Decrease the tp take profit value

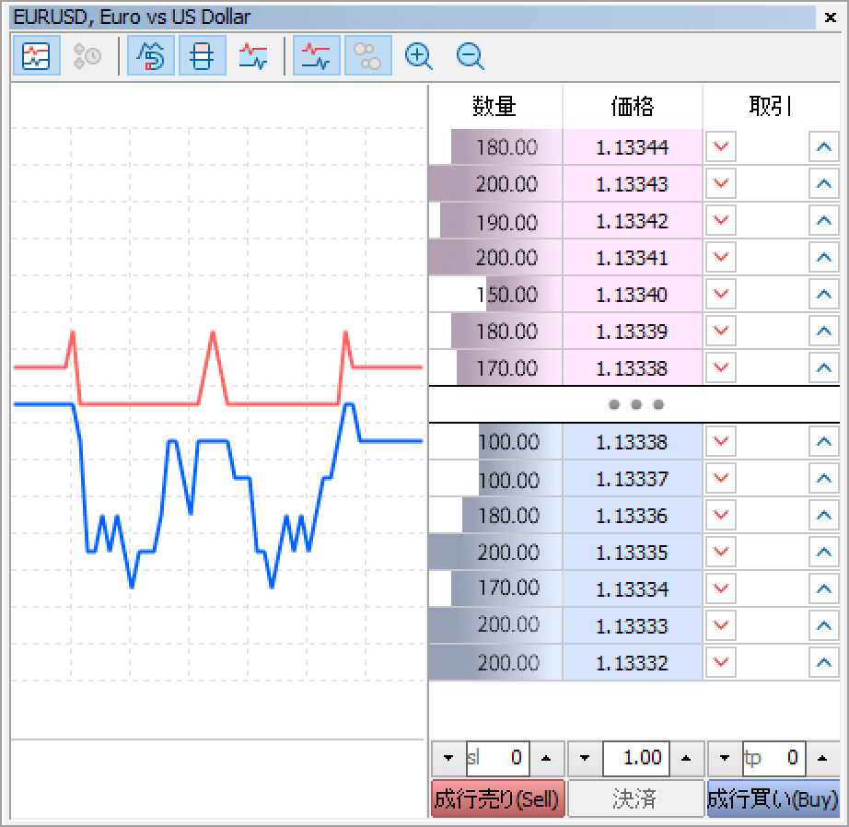(725, 758)
